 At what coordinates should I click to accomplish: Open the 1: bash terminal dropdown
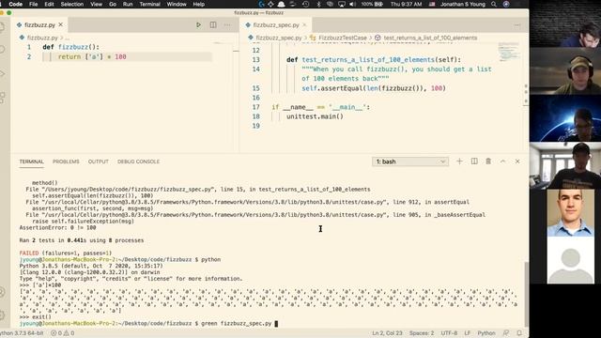(410, 161)
